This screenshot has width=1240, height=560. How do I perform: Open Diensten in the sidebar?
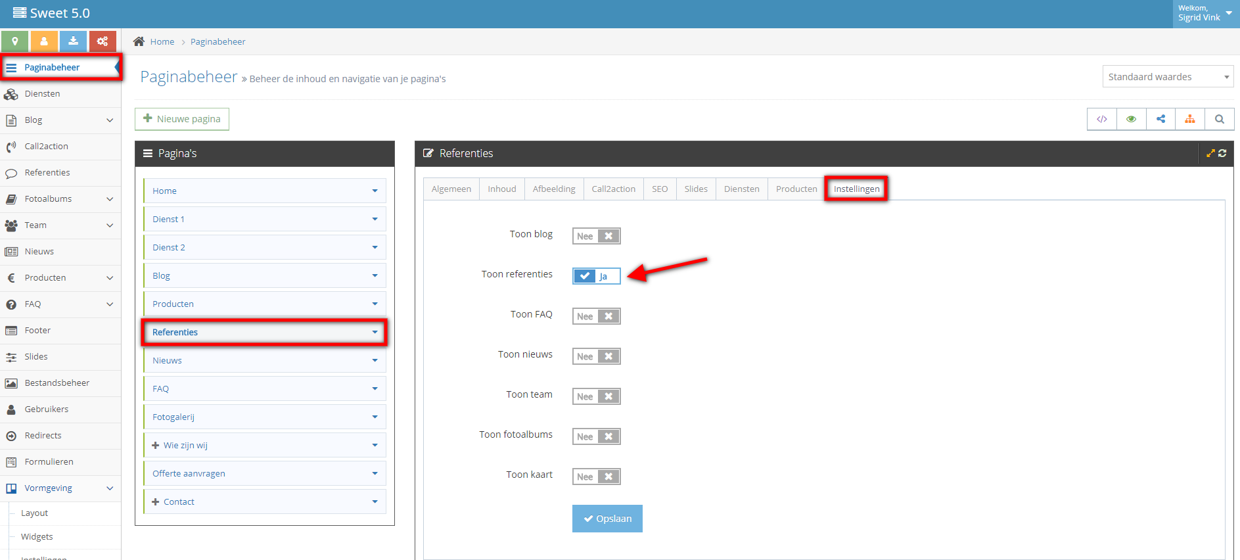(x=60, y=94)
